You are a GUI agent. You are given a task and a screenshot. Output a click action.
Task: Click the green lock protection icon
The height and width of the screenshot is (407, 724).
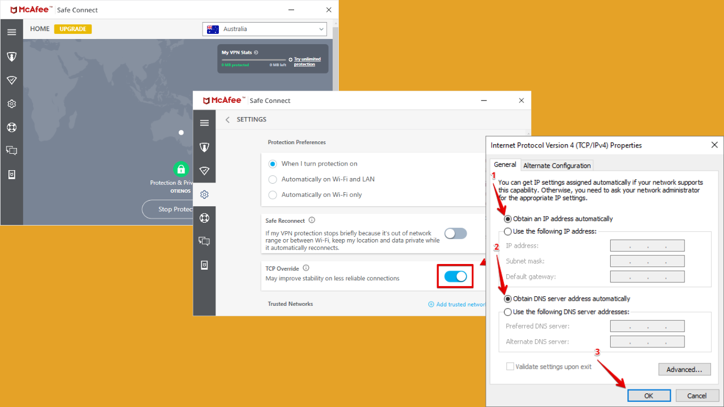click(x=180, y=169)
